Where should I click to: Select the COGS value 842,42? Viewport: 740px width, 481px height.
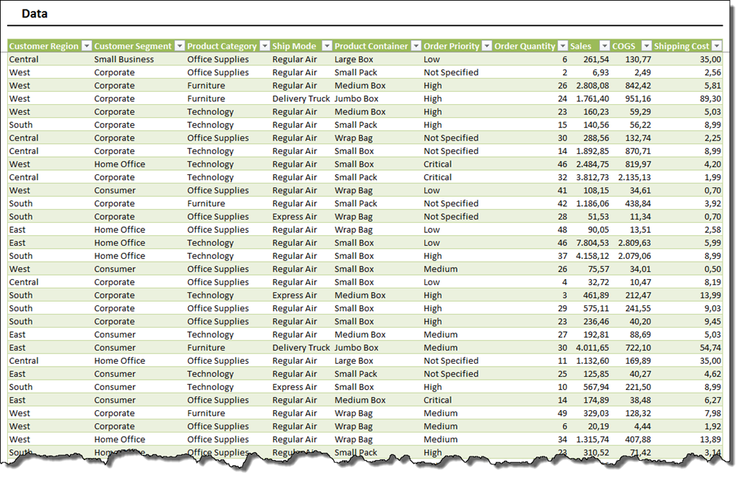pyautogui.click(x=638, y=85)
